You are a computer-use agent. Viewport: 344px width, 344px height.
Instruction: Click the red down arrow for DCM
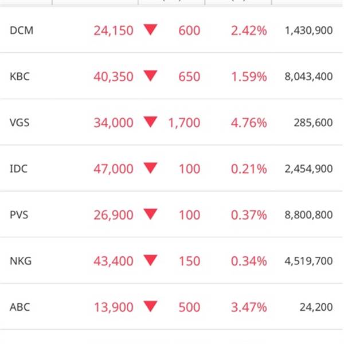[150, 29]
